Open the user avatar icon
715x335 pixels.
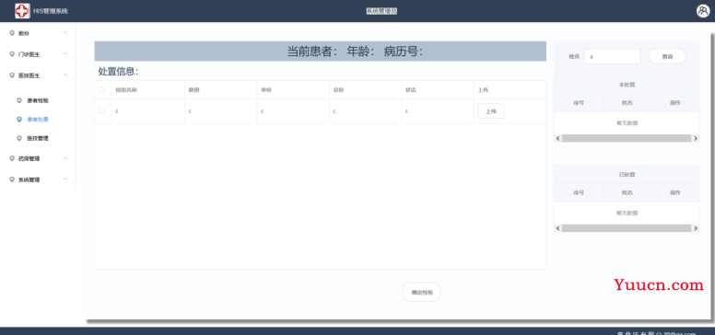pyautogui.click(x=703, y=11)
